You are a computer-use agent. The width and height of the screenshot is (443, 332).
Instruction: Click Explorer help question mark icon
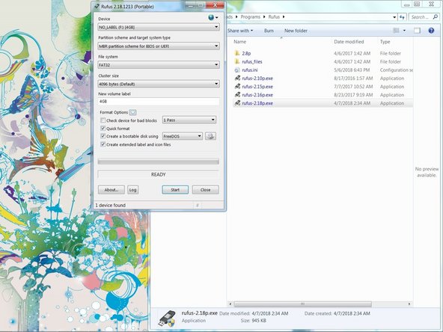[431, 31]
